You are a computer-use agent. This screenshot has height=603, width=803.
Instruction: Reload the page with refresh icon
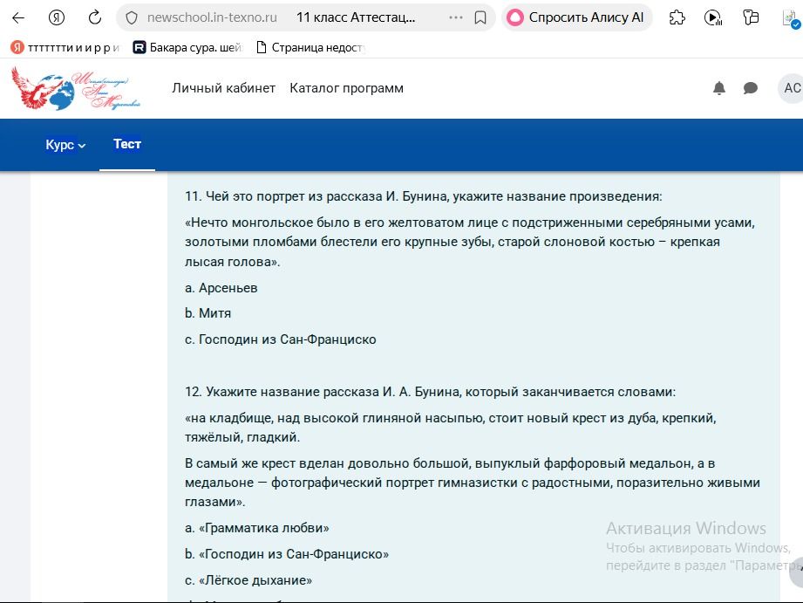tap(95, 18)
